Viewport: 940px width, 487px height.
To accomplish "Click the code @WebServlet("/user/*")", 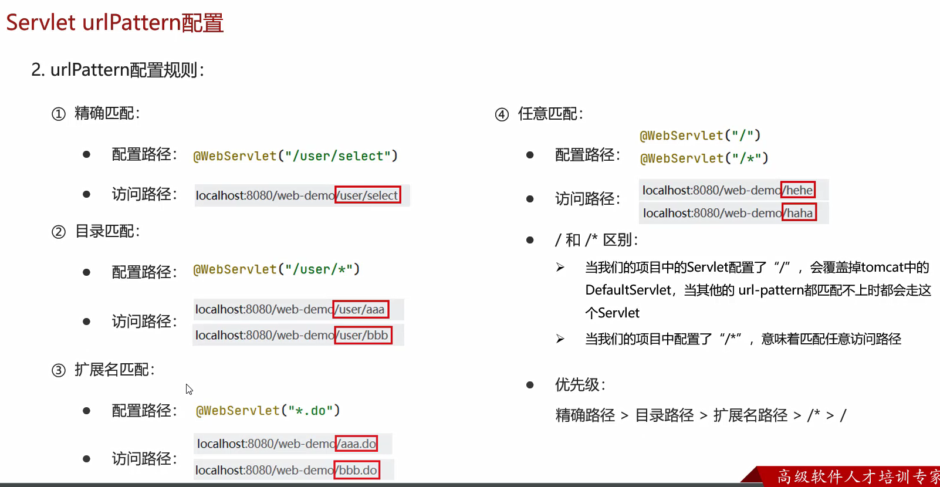I will (276, 269).
